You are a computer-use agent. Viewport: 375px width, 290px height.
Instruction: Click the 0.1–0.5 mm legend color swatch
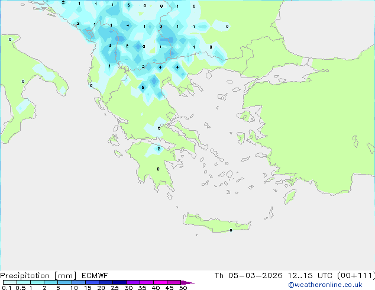(x=10, y=282)
